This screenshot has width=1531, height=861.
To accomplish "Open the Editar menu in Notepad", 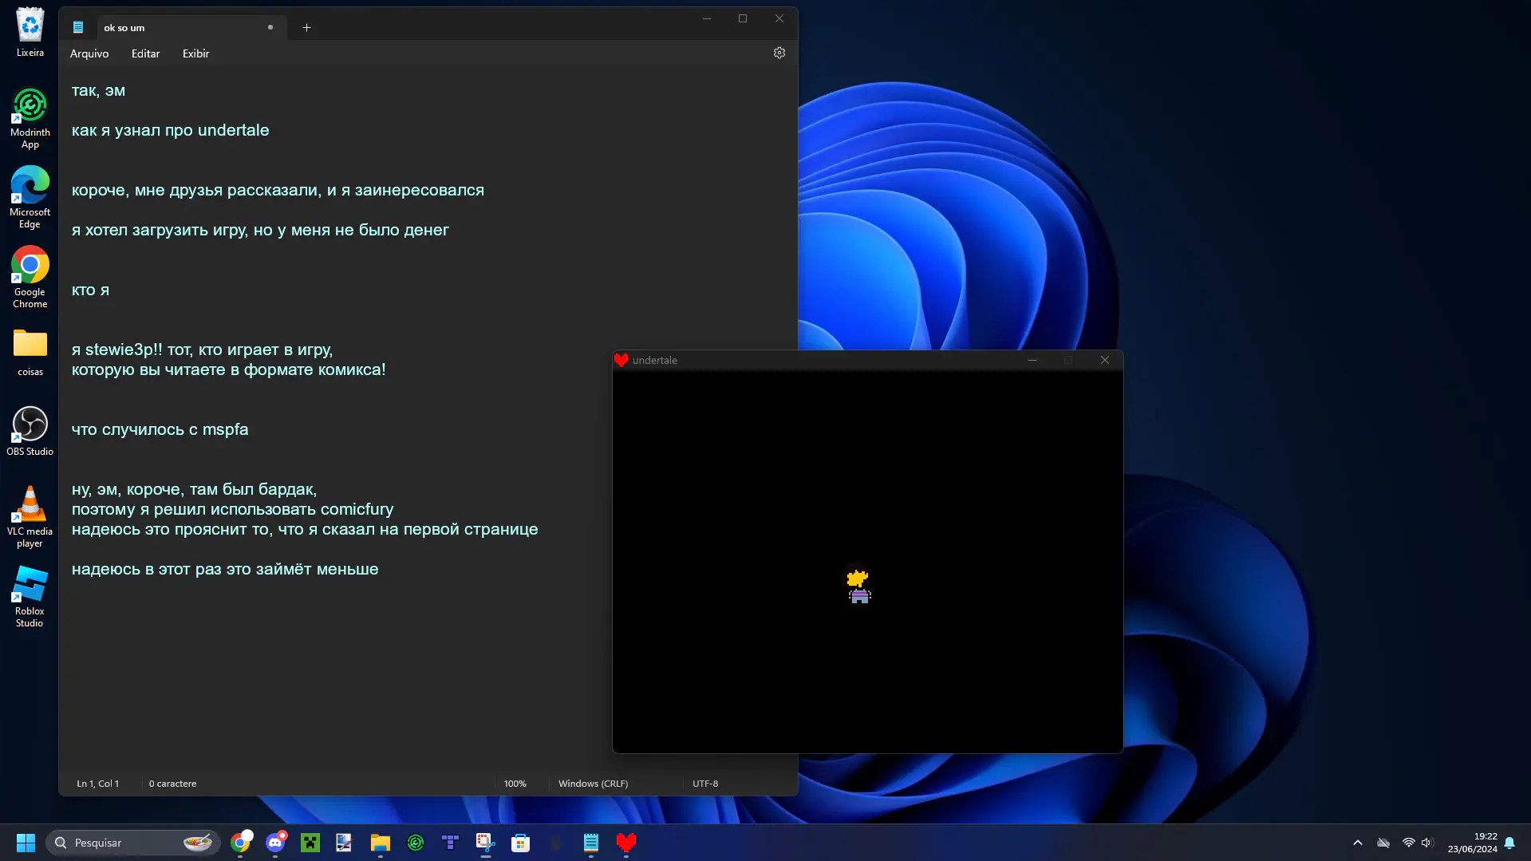I will [145, 53].
